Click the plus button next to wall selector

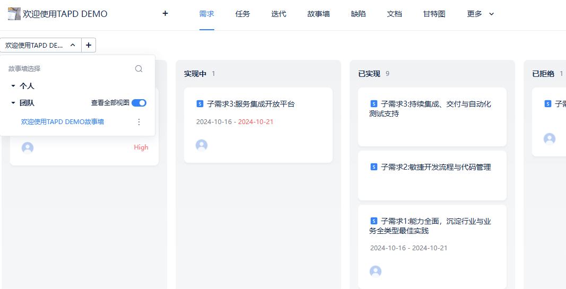point(89,45)
